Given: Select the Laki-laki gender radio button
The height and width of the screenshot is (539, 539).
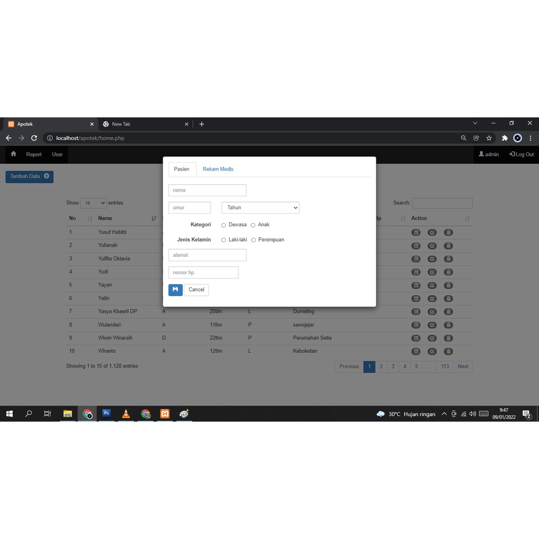Looking at the screenshot, I should pyautogui.click(x=223, y=240).
